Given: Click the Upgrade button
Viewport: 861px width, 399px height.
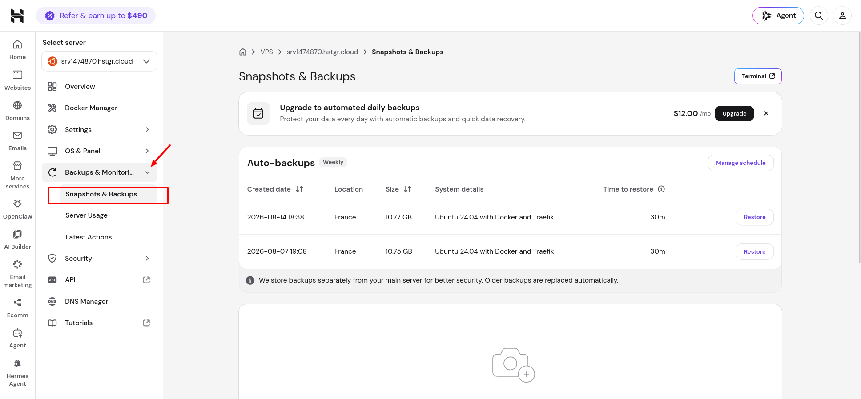Looking at the screenshot, I should (x=734, y=113).
